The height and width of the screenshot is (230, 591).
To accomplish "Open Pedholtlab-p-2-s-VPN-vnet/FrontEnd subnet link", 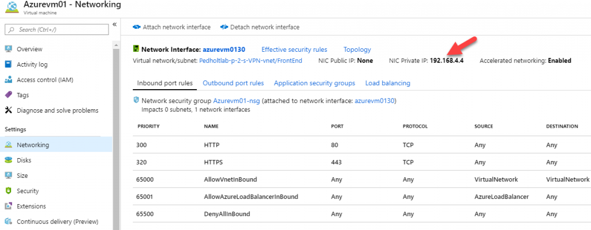I will (250, 60).
